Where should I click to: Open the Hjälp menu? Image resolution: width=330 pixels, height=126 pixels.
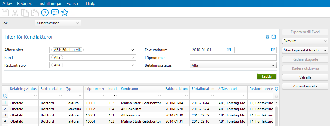click(x=91, y=4)
